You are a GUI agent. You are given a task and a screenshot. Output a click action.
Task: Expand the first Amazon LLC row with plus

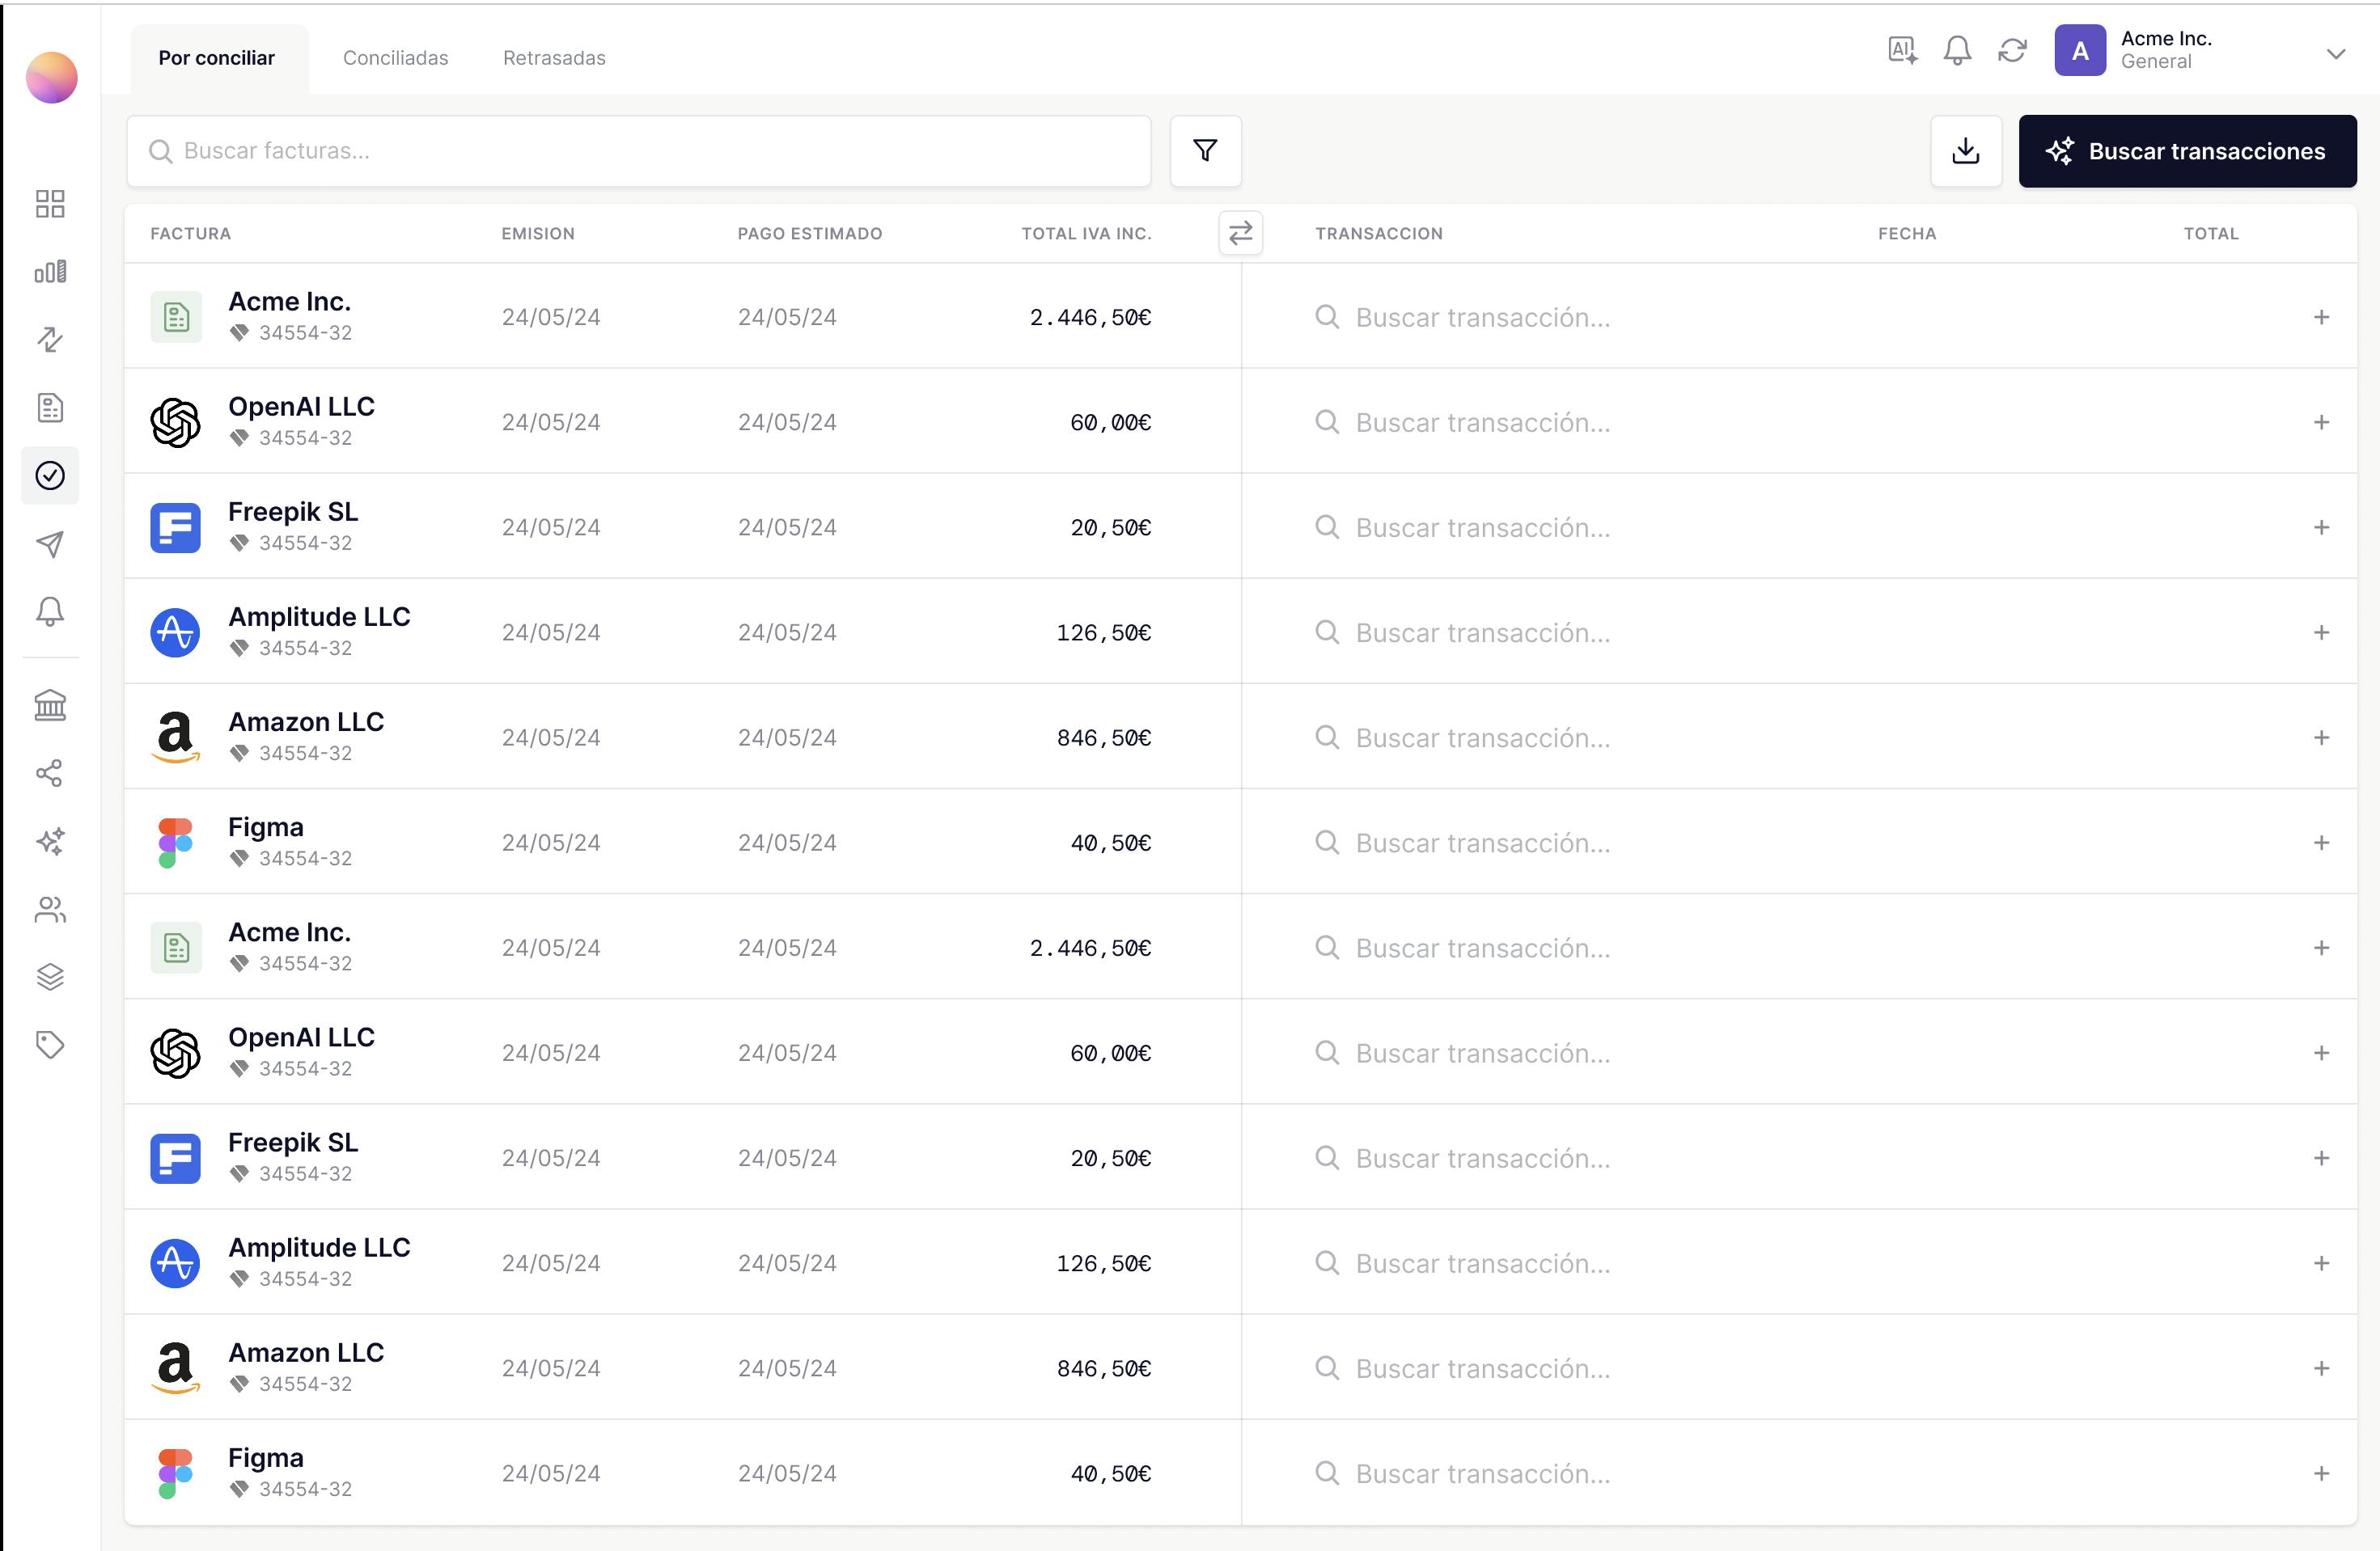tap(2321, 737)
